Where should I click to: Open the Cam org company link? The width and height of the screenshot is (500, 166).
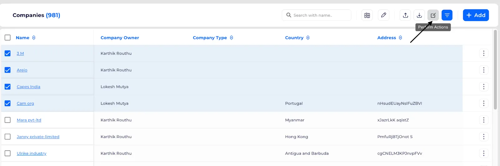pyautogui.click(x=25, y=103)
